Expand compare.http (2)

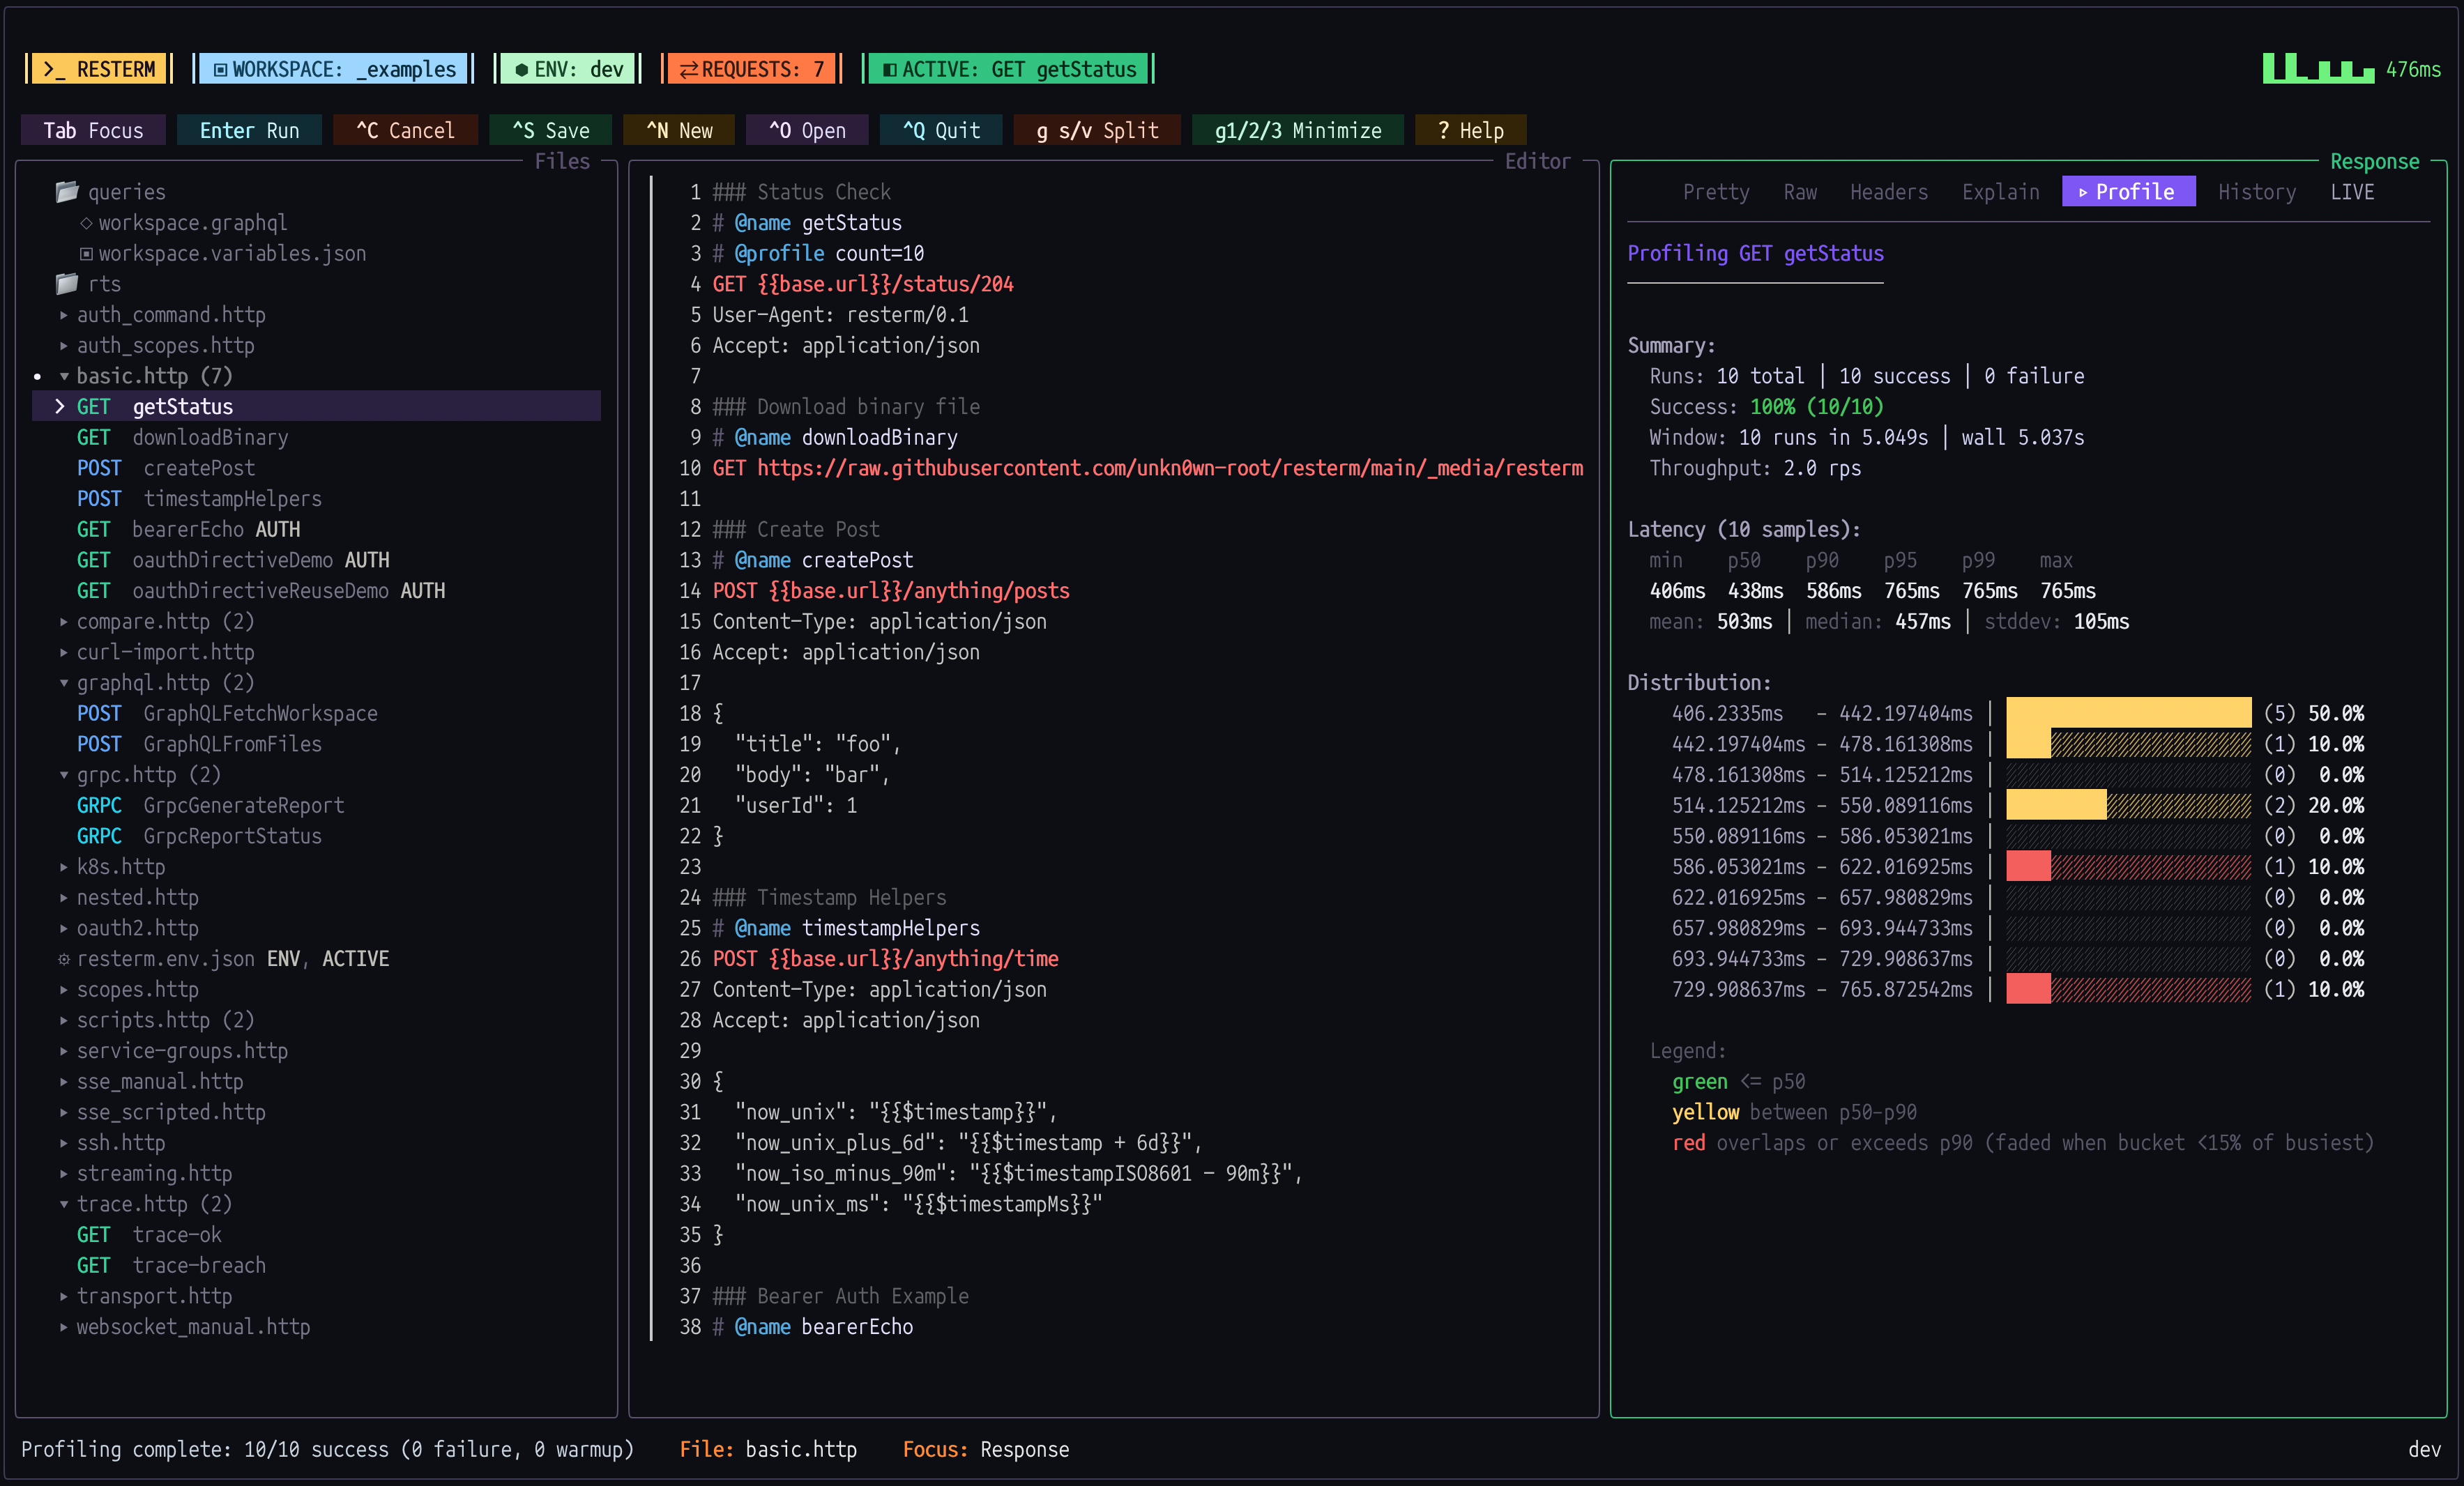[x=64, y=622]
